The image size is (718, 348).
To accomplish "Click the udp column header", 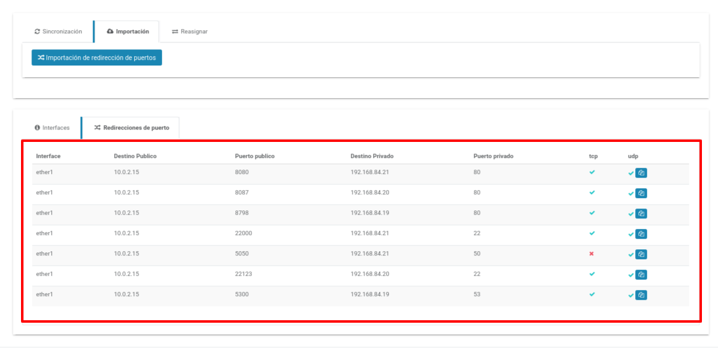I will pos(633,156).
